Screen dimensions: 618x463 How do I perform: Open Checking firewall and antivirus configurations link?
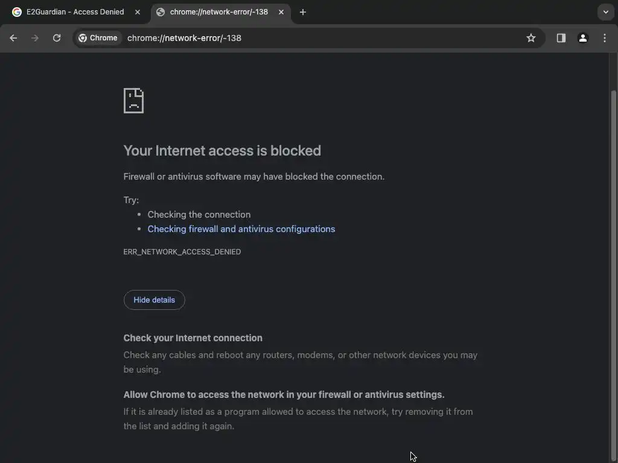click(x=241, y=229)
